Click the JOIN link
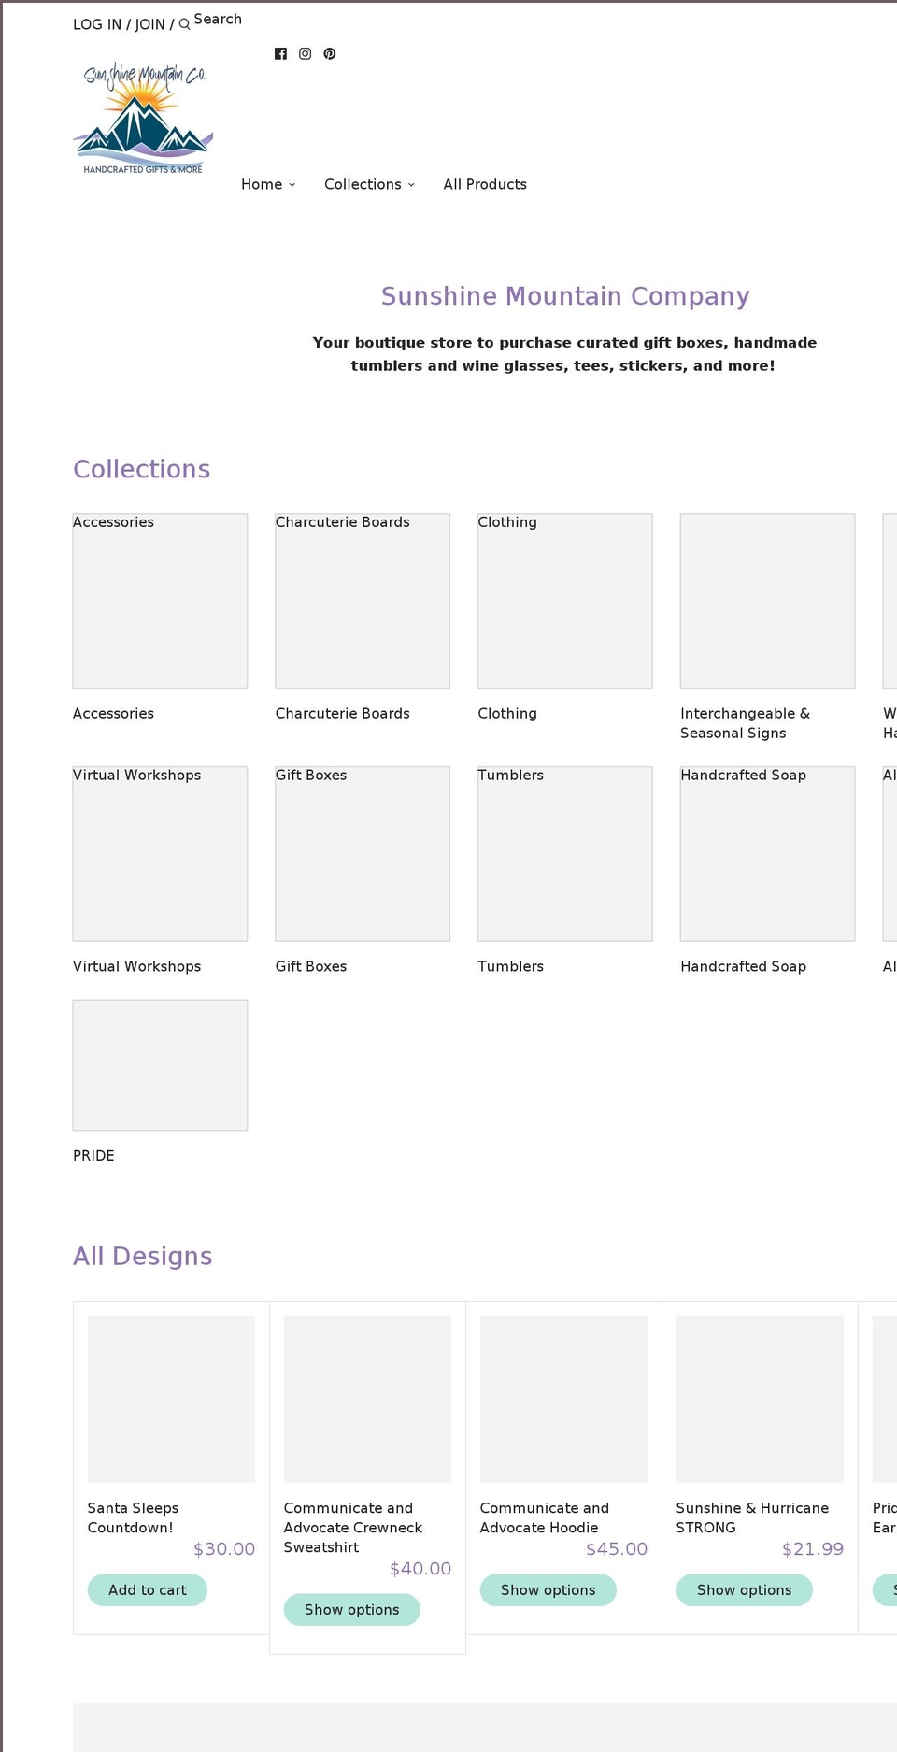The image size is (897, 1752). tap(149, 24)
